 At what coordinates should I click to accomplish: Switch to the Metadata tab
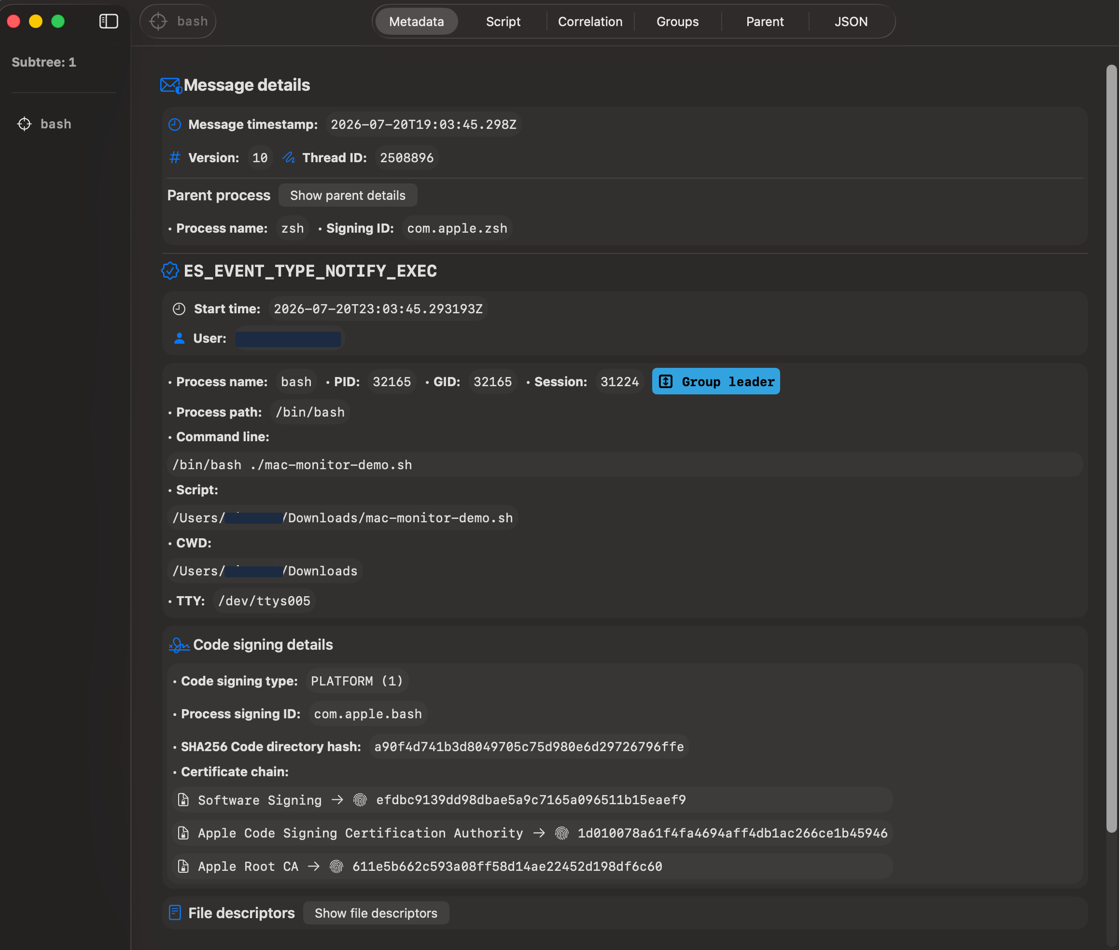(x=416, y=22)
